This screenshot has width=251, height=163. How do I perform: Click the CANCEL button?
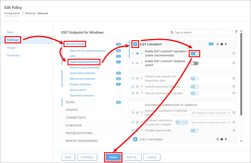click(152, 157)
